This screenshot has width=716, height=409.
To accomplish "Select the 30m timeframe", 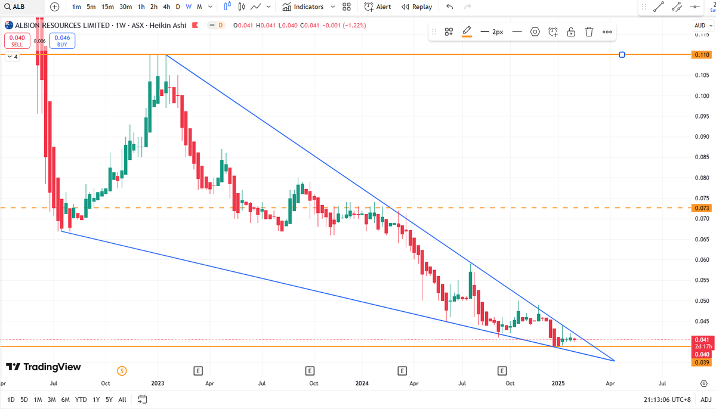I will (x=125, y=7).
